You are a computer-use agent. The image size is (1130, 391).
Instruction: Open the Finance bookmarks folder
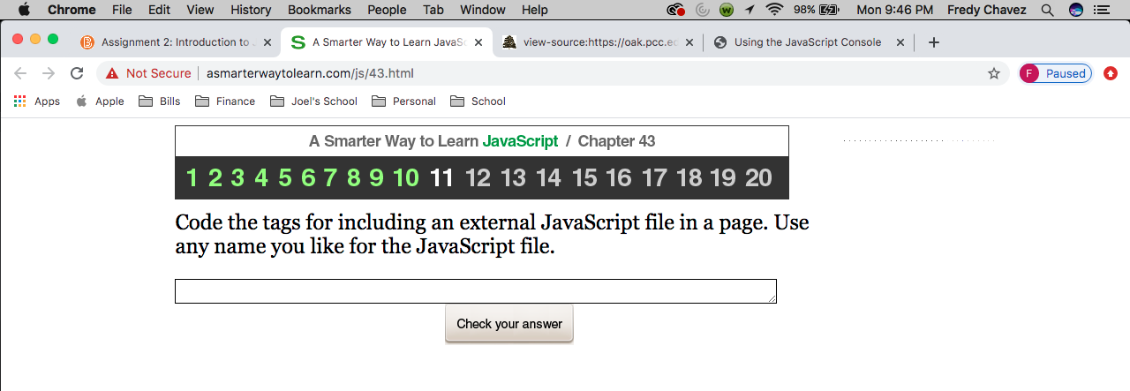[225, 102]
